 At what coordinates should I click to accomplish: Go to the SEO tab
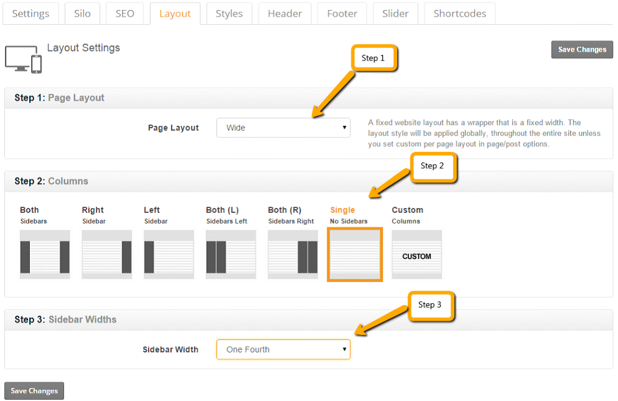[124, 14]
